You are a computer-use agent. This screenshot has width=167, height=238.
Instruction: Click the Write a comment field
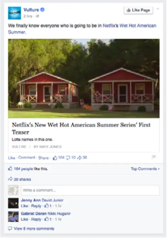tap(90, 190)
